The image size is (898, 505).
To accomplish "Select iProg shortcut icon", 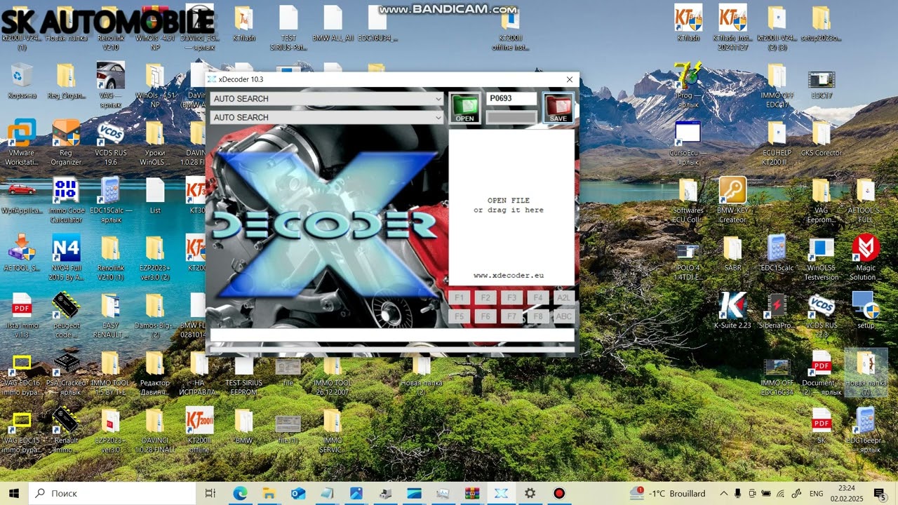I will [x=688, y=86].
